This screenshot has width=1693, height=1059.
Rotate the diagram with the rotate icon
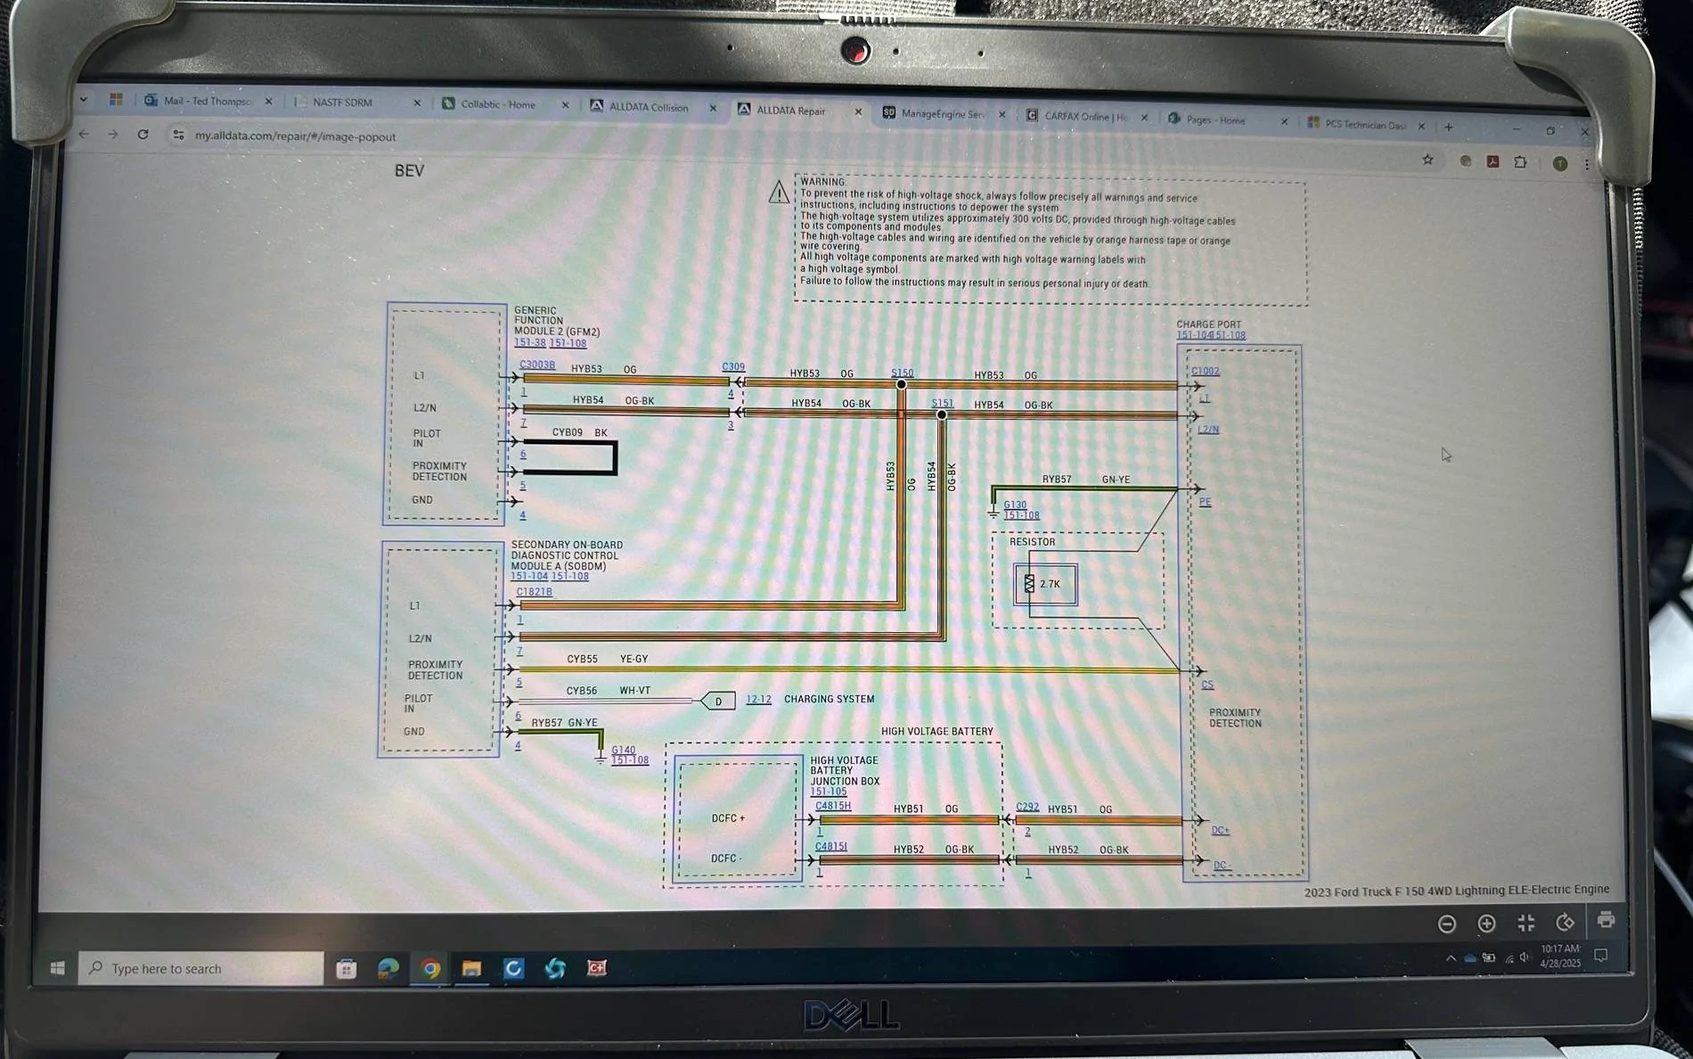click(x=1565, y=923)
